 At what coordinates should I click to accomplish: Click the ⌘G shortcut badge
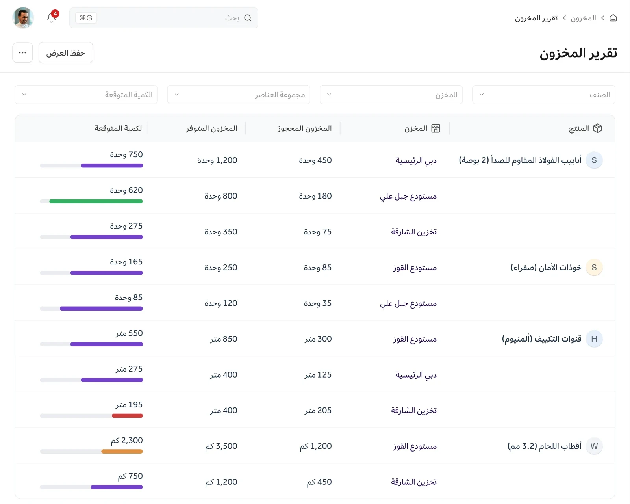point(86,18)
